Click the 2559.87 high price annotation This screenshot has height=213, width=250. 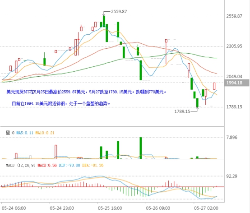[x=119, y=11]
